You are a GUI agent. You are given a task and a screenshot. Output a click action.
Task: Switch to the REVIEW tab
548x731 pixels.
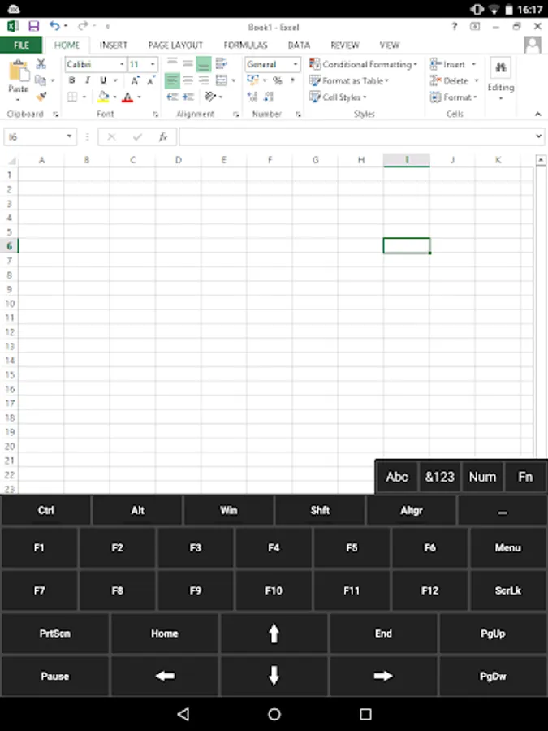pyautogui.click(x=345, y=45)
